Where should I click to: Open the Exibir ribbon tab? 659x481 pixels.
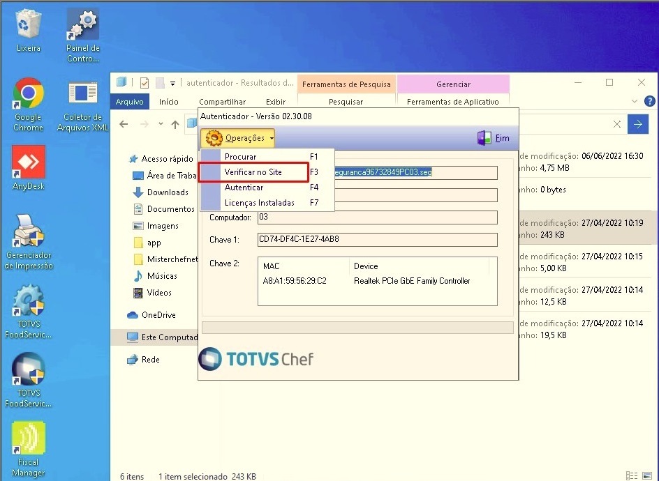[x=276, y=102]
